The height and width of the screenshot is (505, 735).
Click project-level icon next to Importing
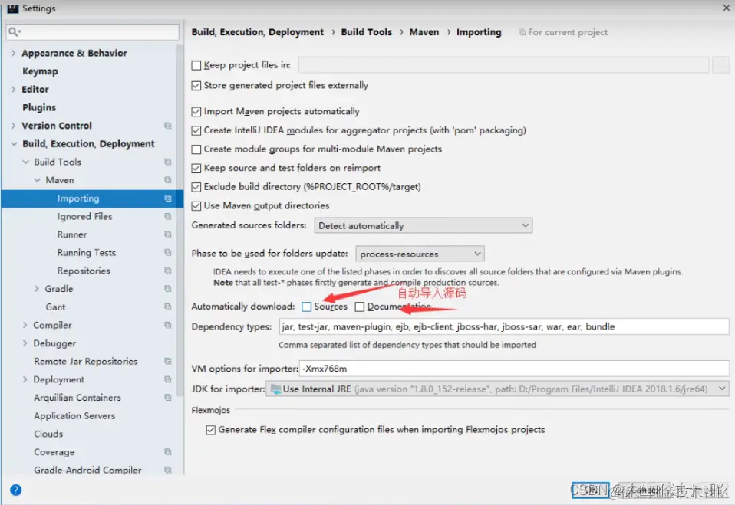point(168,198)
